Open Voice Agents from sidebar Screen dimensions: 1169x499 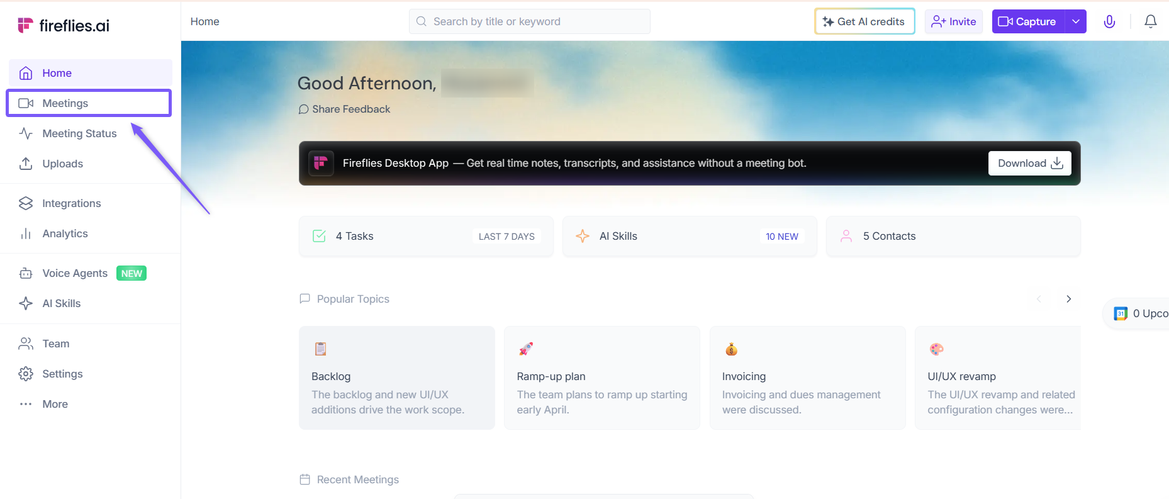click(75, 273)
